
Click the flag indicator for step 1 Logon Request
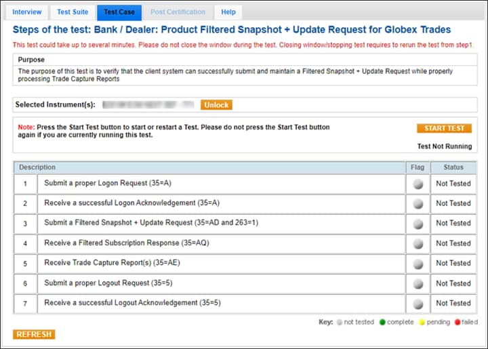418,184
